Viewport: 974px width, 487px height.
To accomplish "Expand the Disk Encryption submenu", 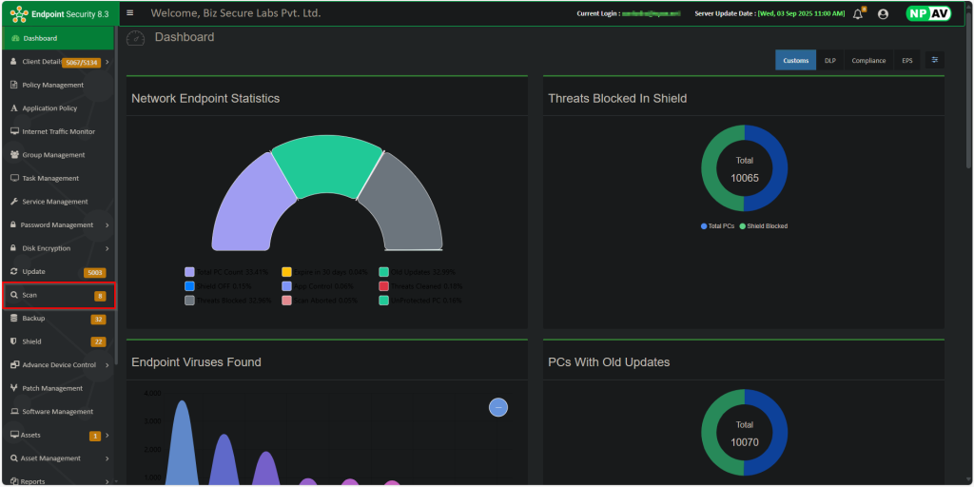I will [x=107, y=248].
